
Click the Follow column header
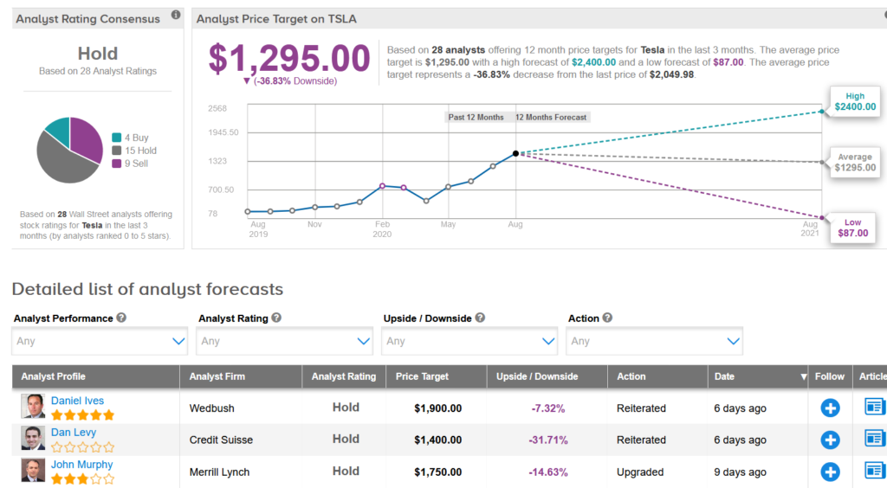829,376
